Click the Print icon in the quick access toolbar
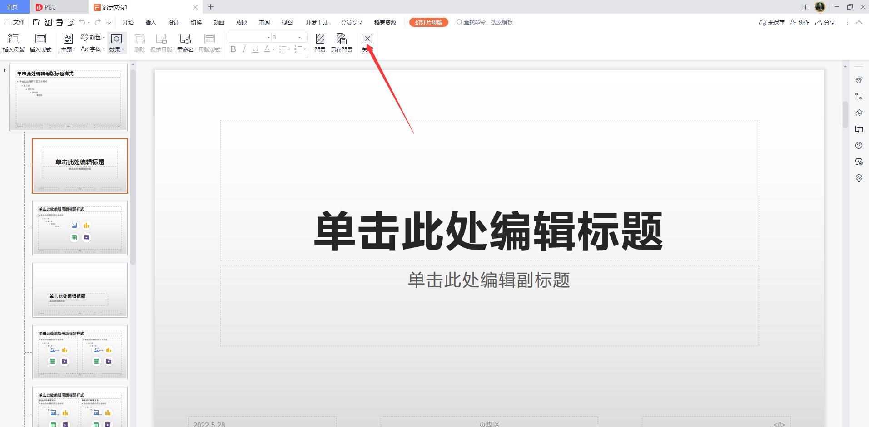Image resolution: width=869 pixels, height=427 pixels. (x=59, y=22)
